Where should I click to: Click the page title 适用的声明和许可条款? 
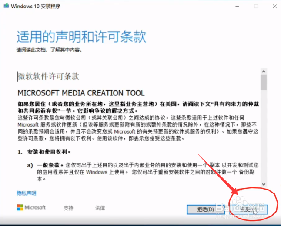pos(81,36)
